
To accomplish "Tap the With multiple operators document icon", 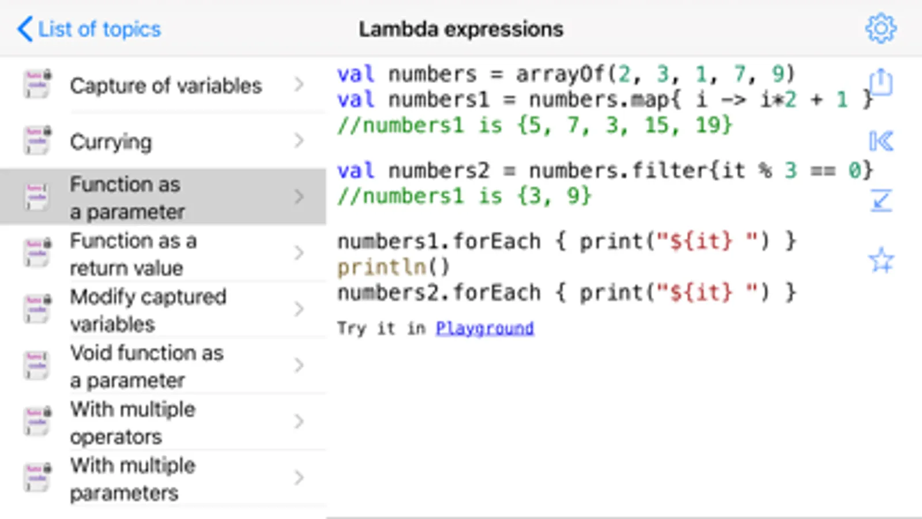I will pyautogui.click(x=37, y=422).
